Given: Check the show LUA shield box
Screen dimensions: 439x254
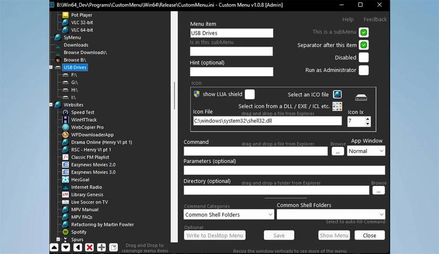Looking at the screenshot, I should pos(249,94).
